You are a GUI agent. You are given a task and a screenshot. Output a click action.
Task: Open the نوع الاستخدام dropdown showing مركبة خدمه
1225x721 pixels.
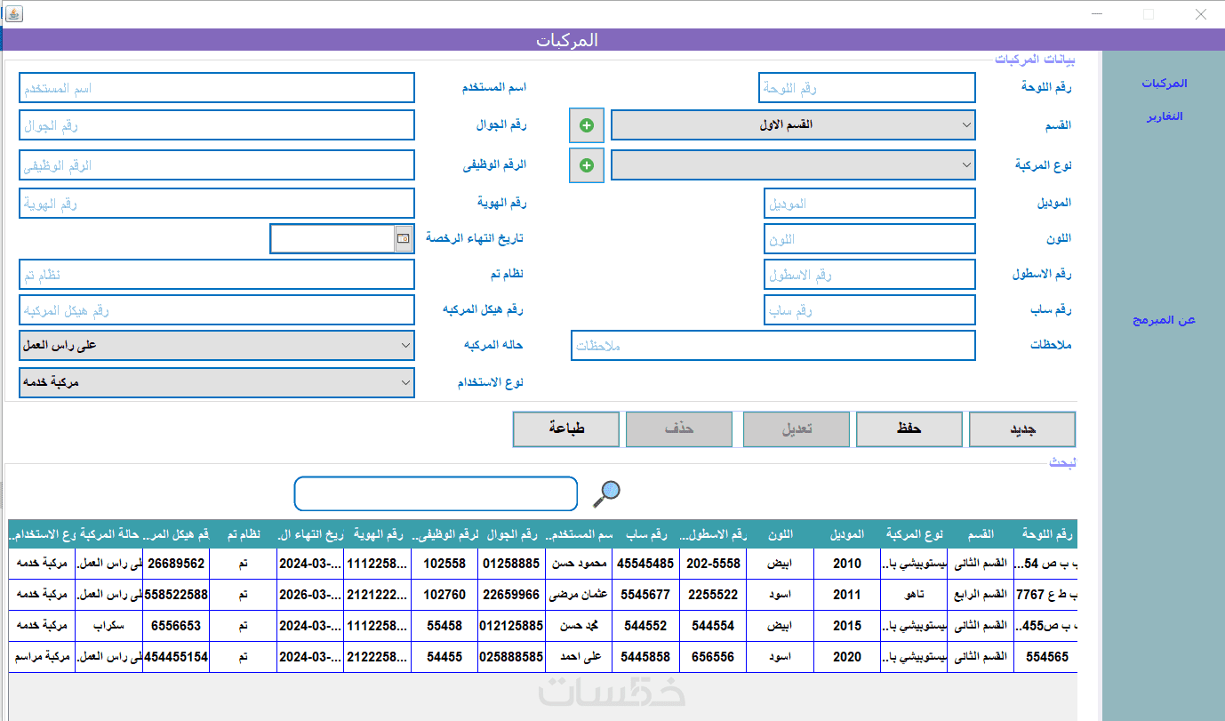(x=217, y=383)
